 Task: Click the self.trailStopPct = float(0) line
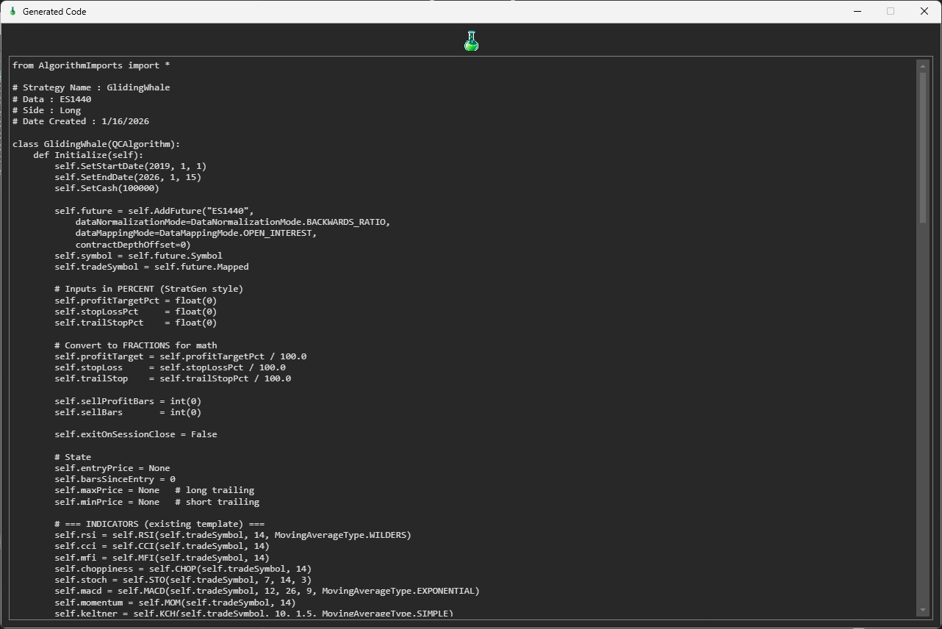(x=136, y=323)
